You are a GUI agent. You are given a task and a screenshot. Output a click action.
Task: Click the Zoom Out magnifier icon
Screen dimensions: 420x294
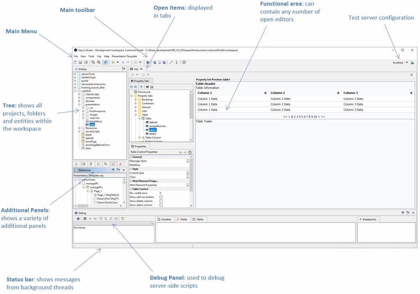click(99, 62)
